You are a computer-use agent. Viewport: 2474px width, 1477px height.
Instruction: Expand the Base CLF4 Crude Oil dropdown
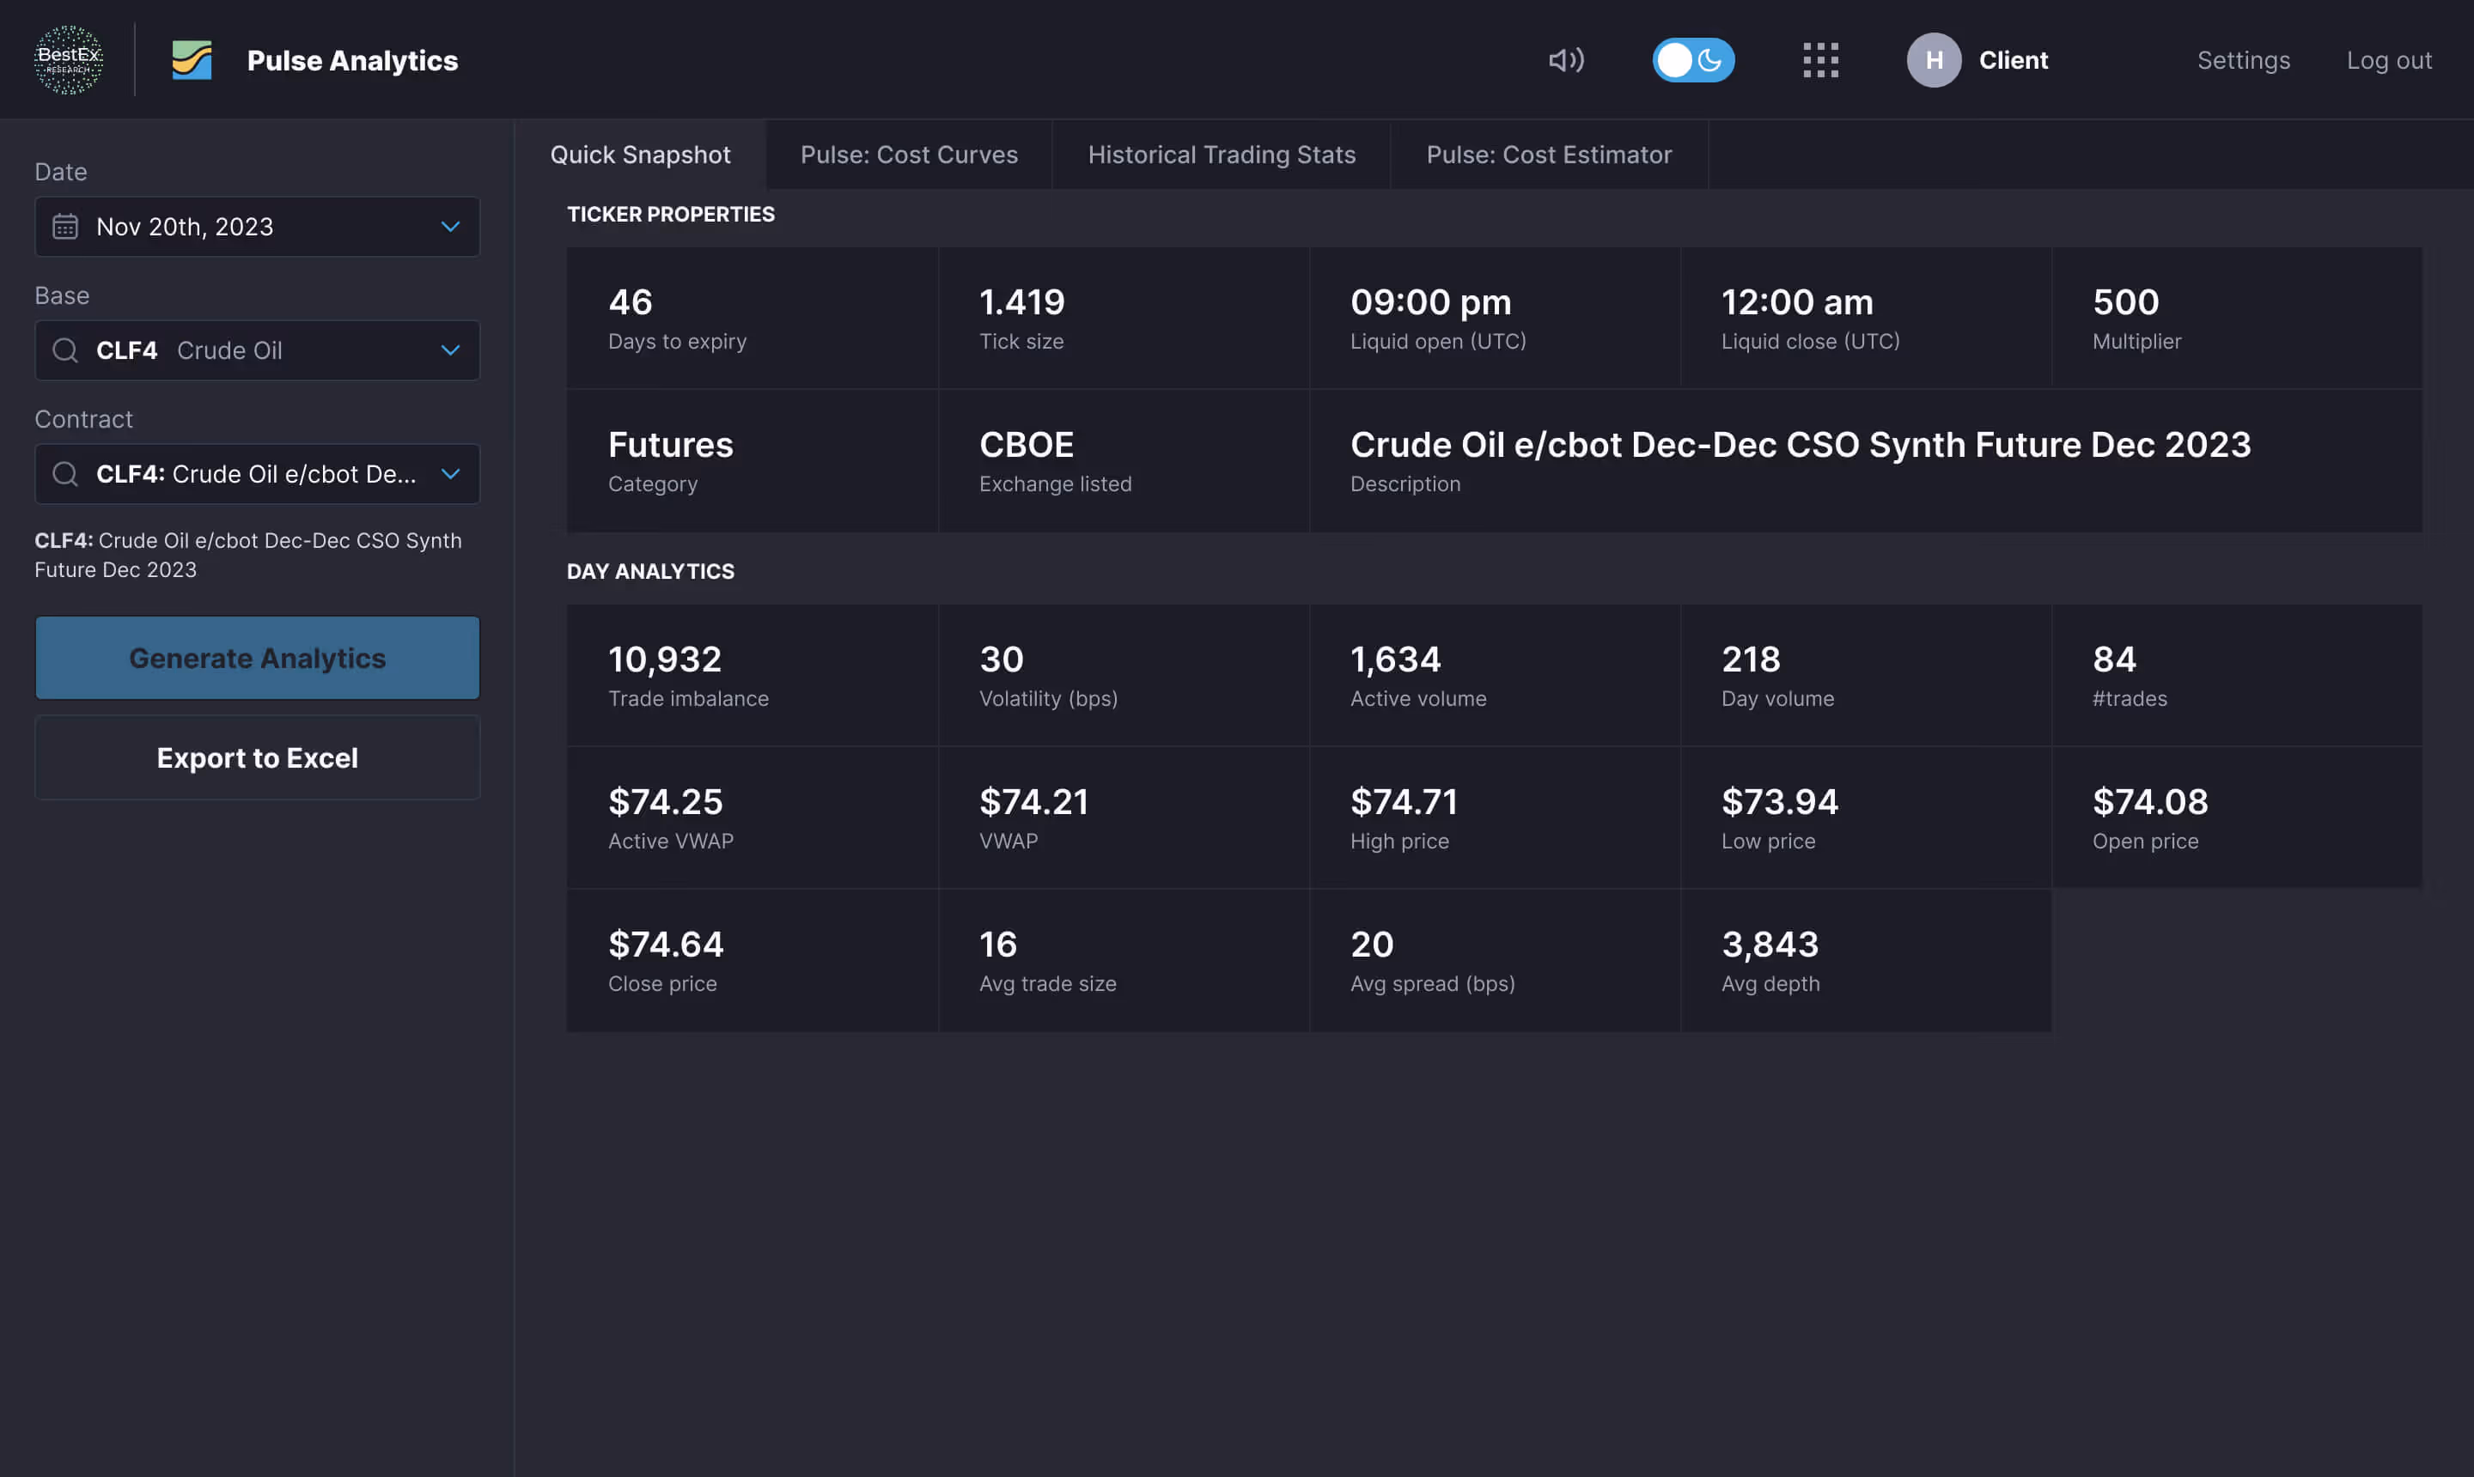tap(450, 350)
